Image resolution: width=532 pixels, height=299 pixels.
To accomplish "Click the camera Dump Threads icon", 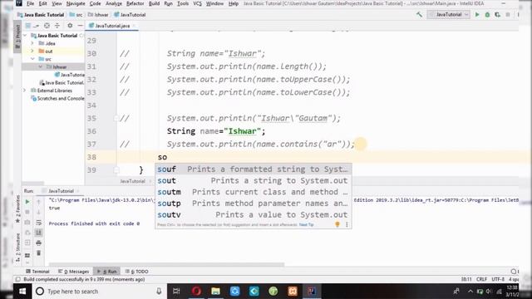I will pos(27,222).
